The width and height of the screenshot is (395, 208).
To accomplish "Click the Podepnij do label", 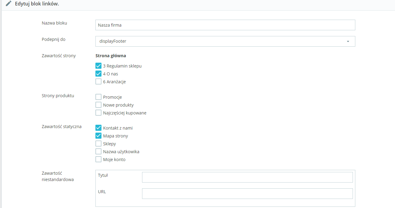I will point(54,39).
